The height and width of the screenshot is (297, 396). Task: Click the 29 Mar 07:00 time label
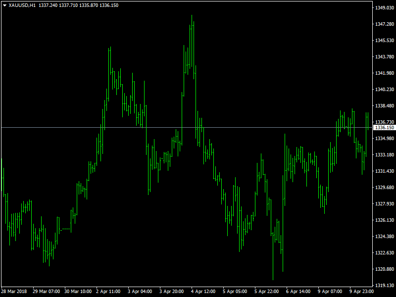tap(46, 292)
